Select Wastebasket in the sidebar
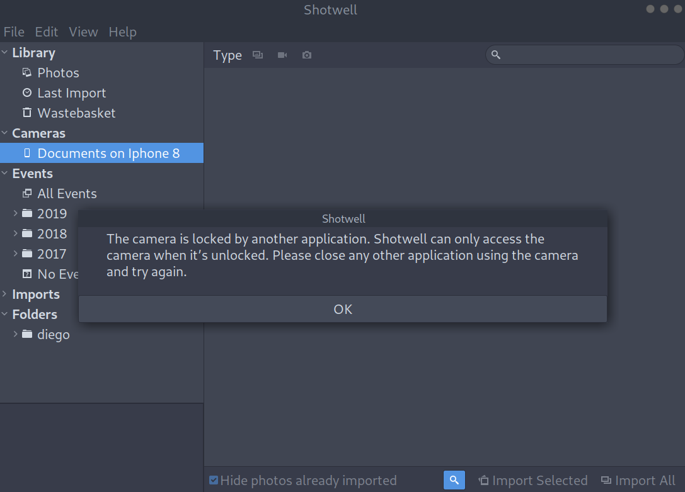 (x=76, y=113)
